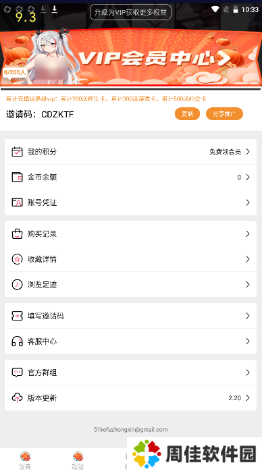This screenshot has width=262, height=471.
Task: Switch to the 动漫 bottom tab
Action: click(x=78, y=460)
